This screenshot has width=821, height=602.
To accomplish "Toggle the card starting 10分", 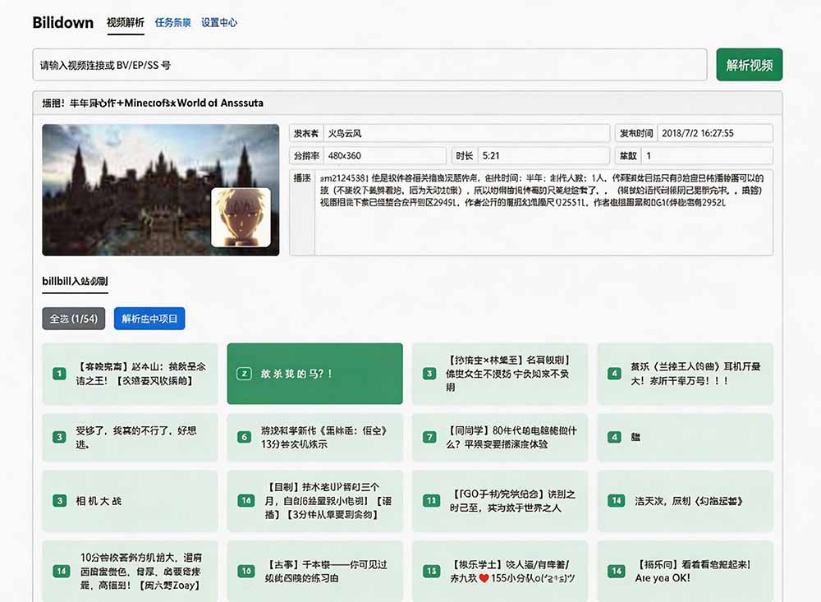I will coord(130,571).
